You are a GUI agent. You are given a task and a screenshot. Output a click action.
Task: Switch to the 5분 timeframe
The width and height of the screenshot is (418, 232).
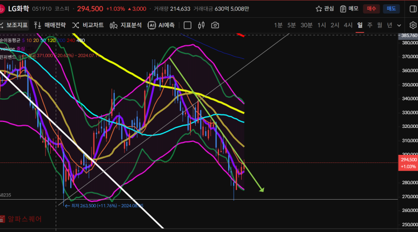tap(291, 25)
